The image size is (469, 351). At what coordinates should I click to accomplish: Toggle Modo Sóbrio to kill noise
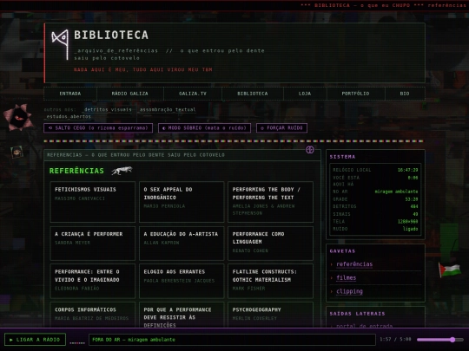click(204, 127)
